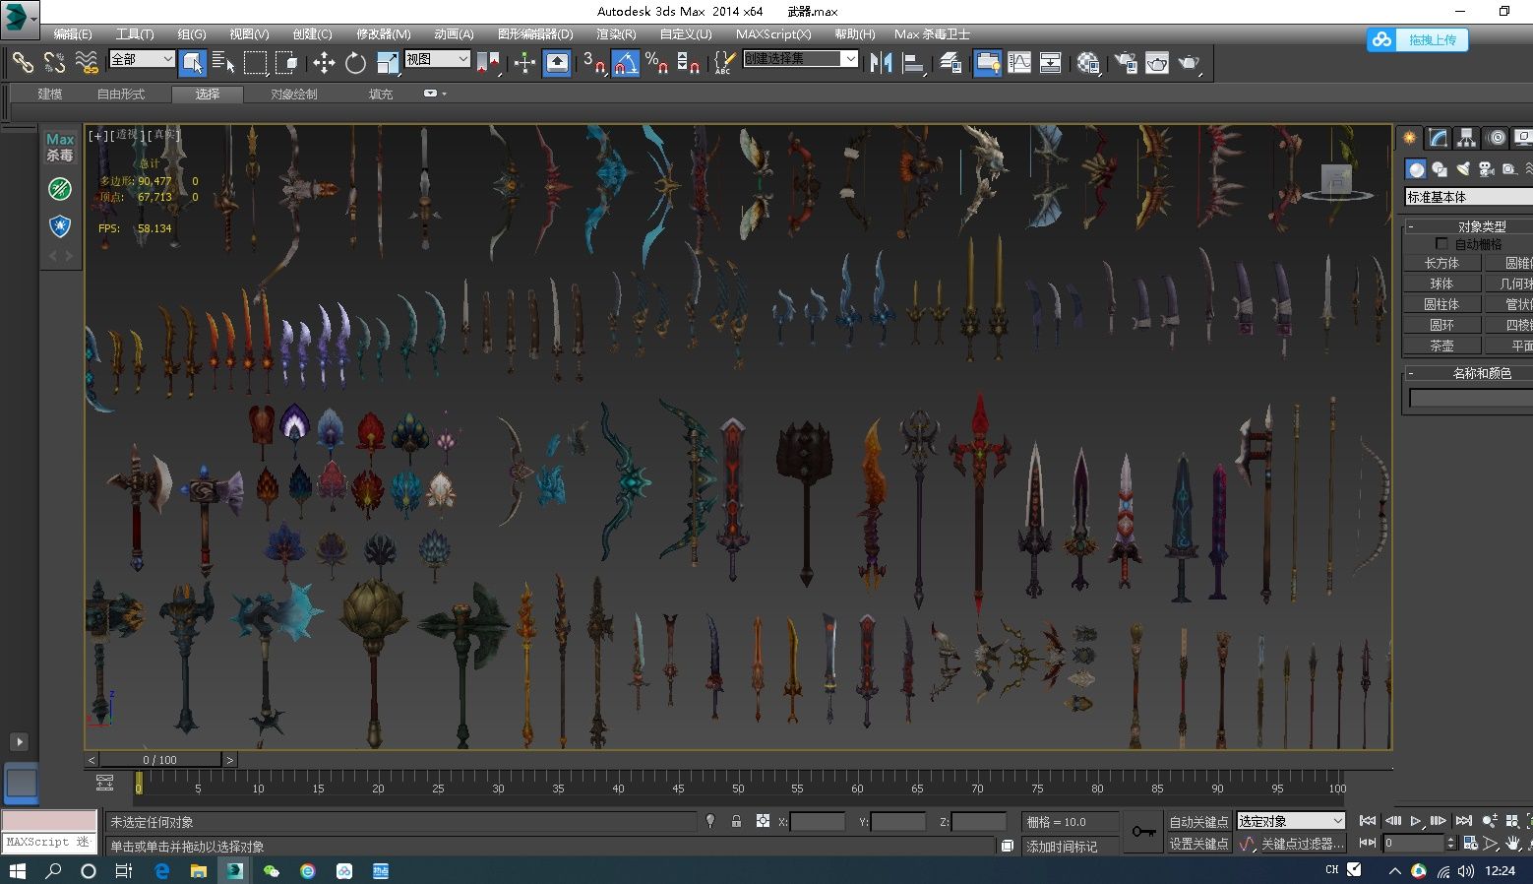1533x884 pixels.
Task: Click the Unlink Selection icon
Action: [54, 63]
